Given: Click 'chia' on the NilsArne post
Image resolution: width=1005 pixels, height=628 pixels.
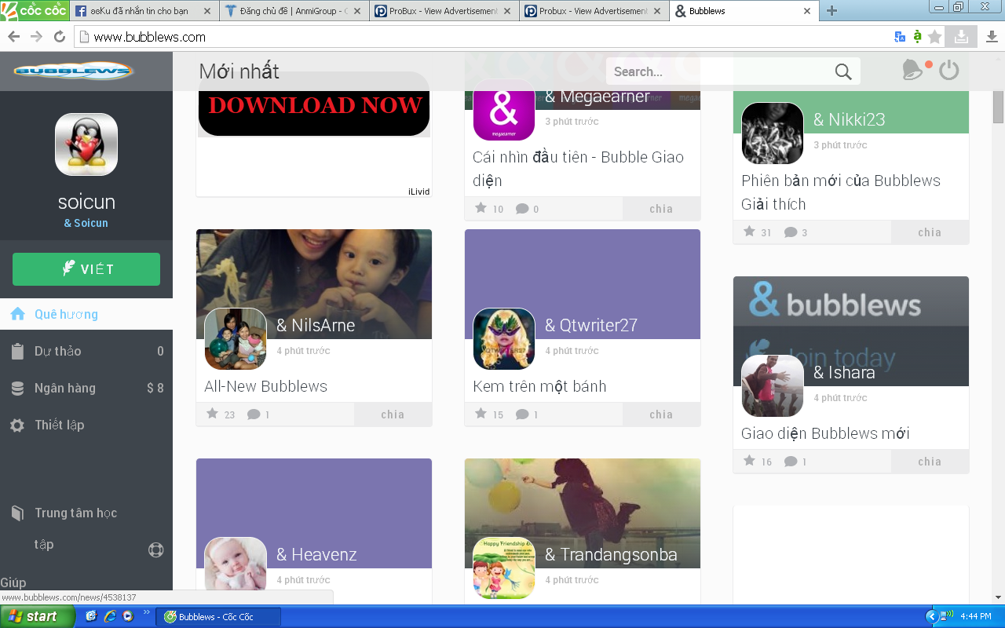Looking at the screenshot, I should tap(393, 414).
